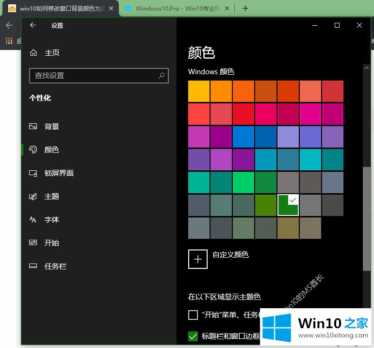The height and width of the screenshot is (348, 374).
Task: Click 在以下区域显示主题色 text
Action: [224, 297]
